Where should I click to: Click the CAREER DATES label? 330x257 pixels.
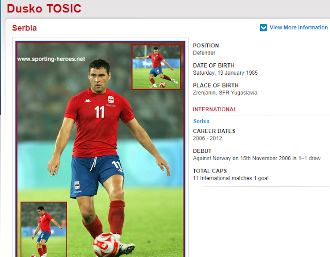click(x=214, y=131)
